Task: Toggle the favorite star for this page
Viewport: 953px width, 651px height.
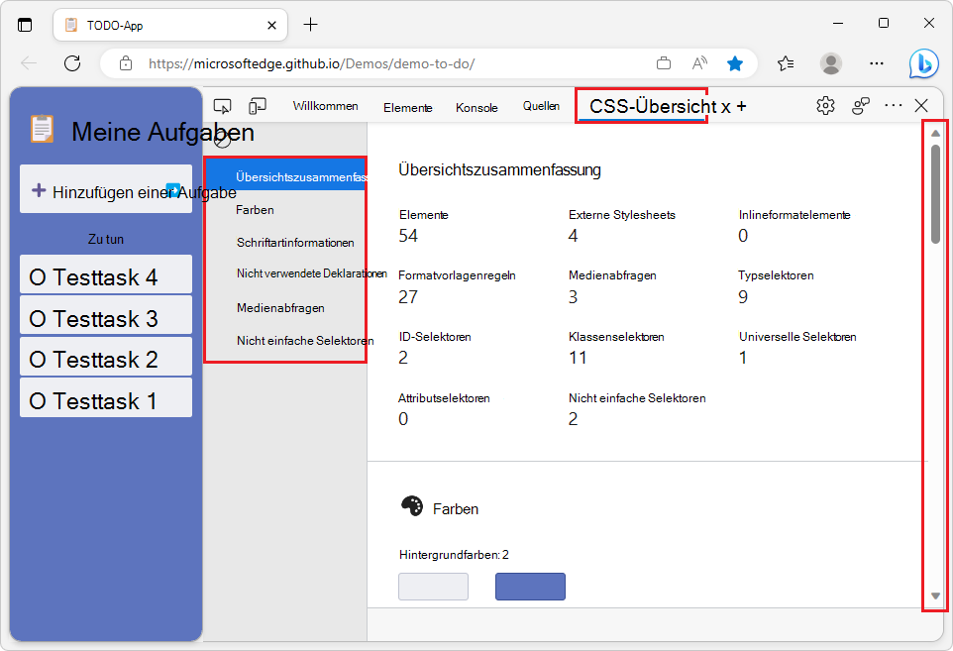Action: coord(735,62)
